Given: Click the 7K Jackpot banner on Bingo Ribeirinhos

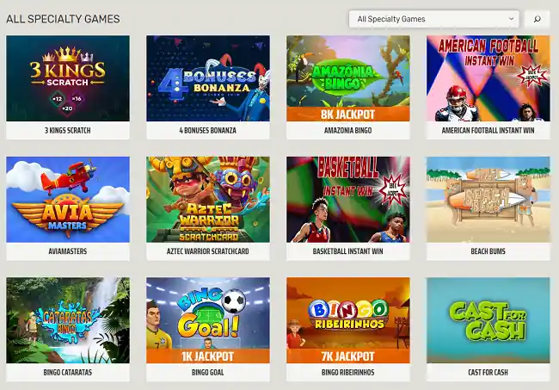Looking at the screenshot, I should click(348, 356).
